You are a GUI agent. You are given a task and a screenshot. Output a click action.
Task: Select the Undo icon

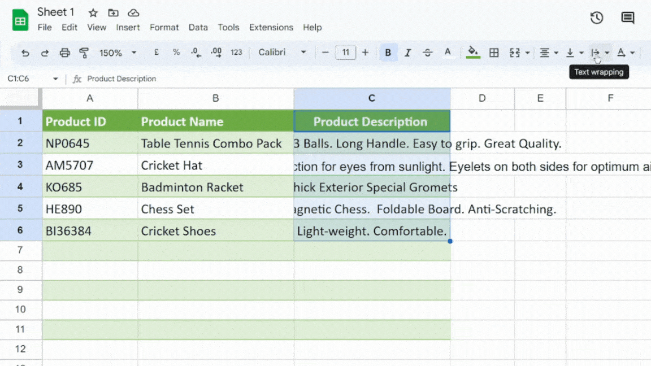pyautogui.click(x=25, y=53)
